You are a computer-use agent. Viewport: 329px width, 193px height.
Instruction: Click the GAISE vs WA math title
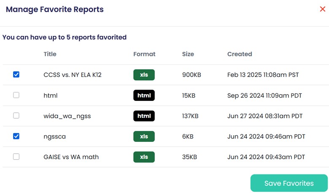click(71, 157)
